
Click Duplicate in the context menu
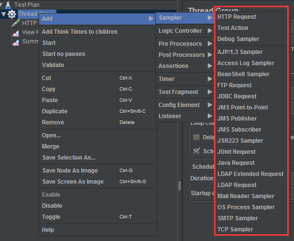tap(54, 111)
